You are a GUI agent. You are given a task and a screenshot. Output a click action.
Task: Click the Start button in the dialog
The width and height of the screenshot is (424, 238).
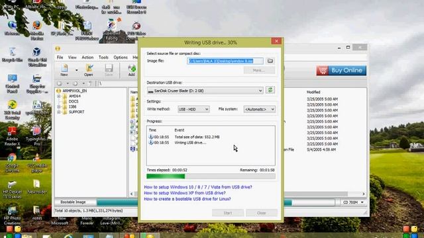coord(228,213)
